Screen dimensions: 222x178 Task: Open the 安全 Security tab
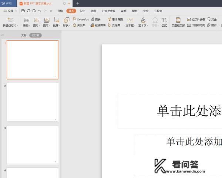(146, 11)
